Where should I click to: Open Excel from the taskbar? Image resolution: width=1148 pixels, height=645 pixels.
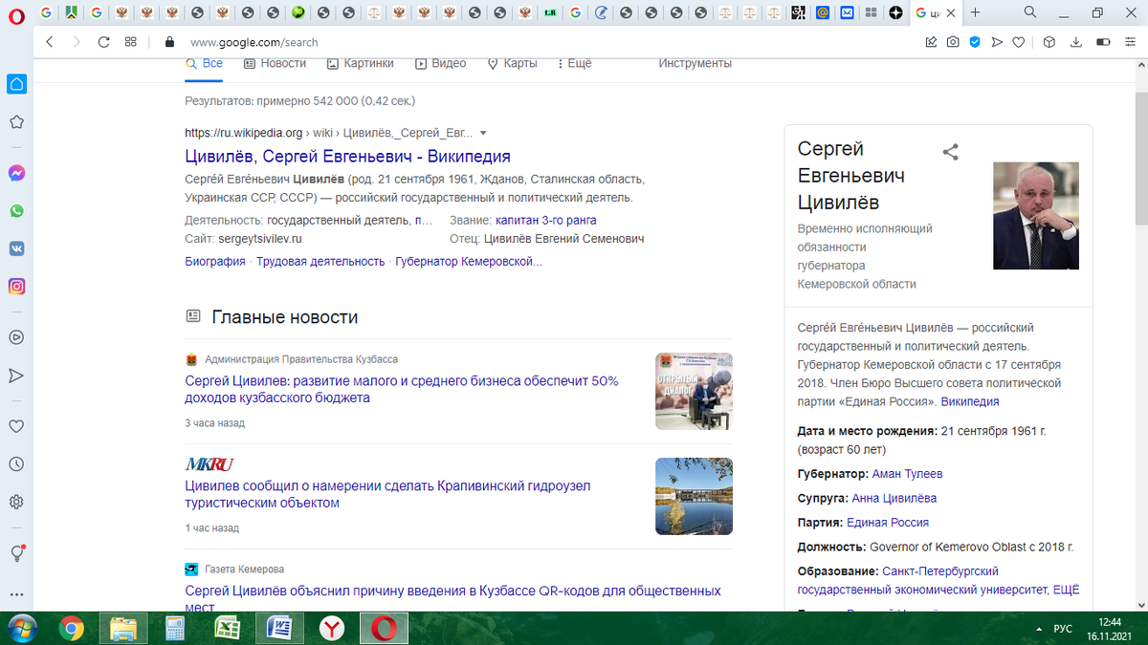[226, 629]
